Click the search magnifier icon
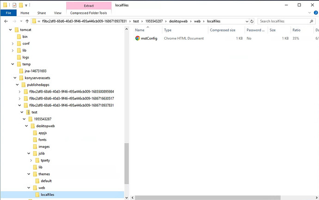 tap(312, 21)
